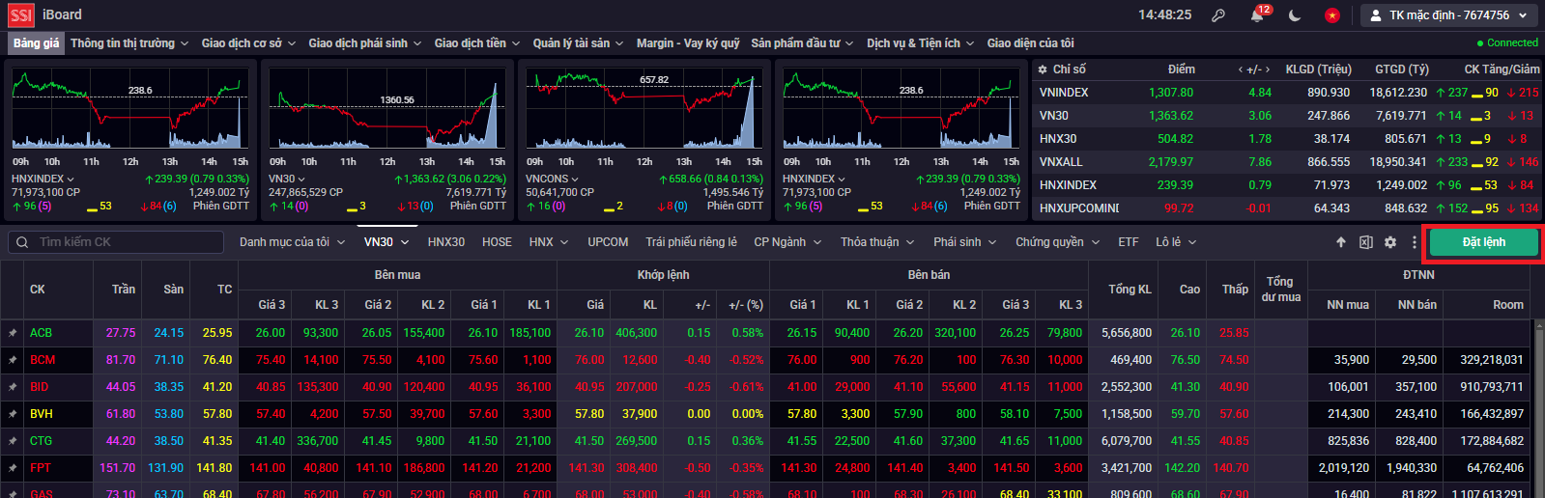Open the price board settings gear
Image resolution: width=1545 pixels, height=498 pixels.
[1390, 242]
